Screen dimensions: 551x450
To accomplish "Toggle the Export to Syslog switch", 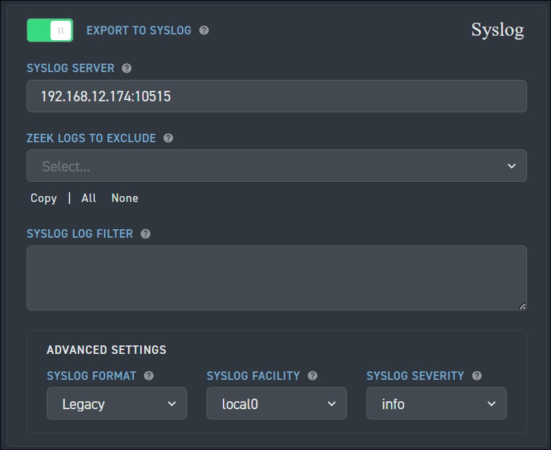I will coord(50,31).
